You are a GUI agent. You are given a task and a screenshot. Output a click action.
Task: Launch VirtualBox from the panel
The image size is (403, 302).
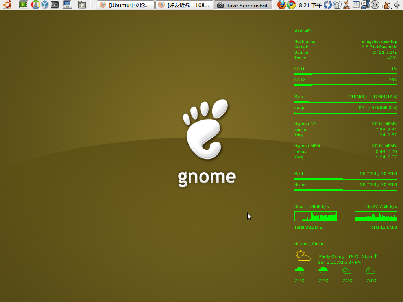(x=45, y=5)
